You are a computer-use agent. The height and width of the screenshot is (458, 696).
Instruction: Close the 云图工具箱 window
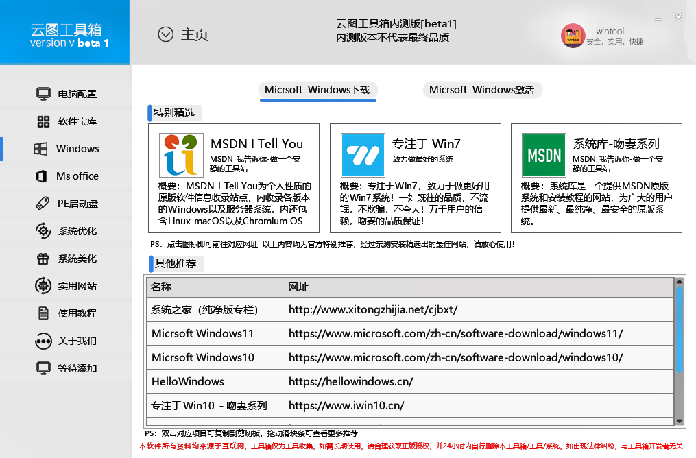point(678,17)
